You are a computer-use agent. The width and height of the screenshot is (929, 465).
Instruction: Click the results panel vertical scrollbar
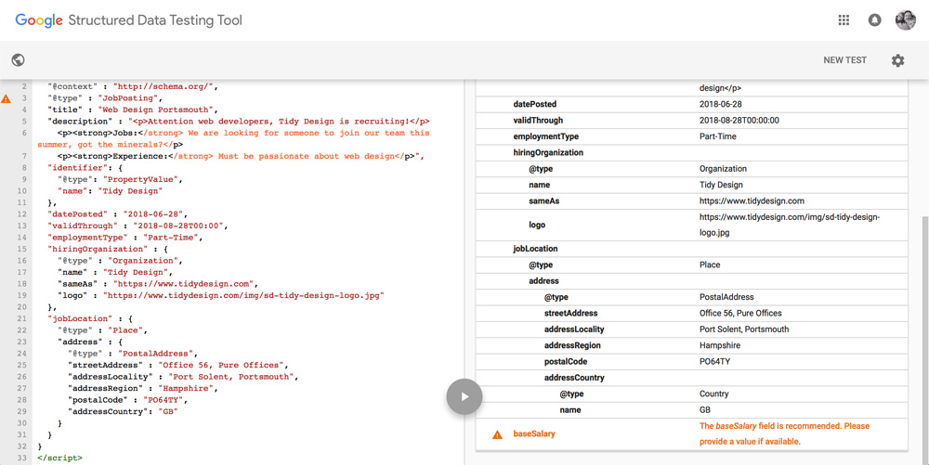coord(925,341)
